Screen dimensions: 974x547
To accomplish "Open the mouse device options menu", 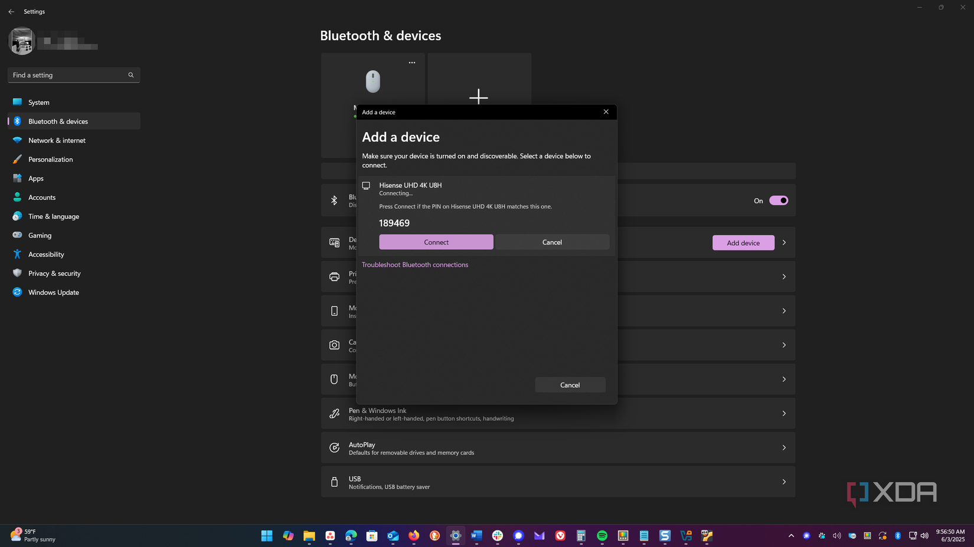I will point(411,62).
